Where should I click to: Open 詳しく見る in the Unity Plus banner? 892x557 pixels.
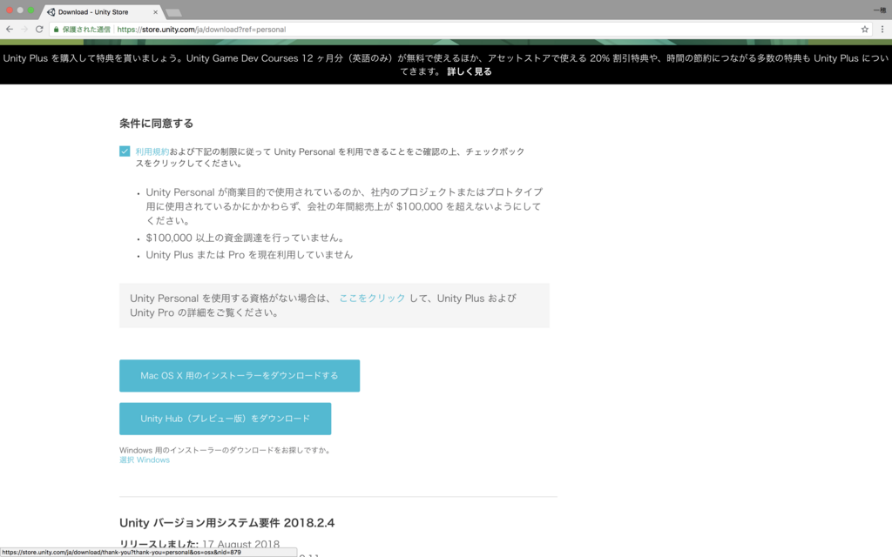tap(470, 71)
